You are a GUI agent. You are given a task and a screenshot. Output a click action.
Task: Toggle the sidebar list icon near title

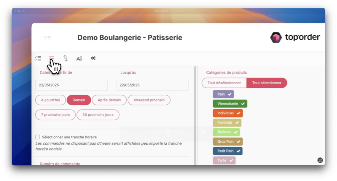click(x=47, y=38)
